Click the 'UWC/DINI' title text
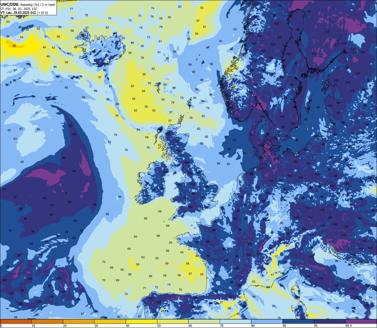This screenshot has height=328, width=377. pos(9,5)
